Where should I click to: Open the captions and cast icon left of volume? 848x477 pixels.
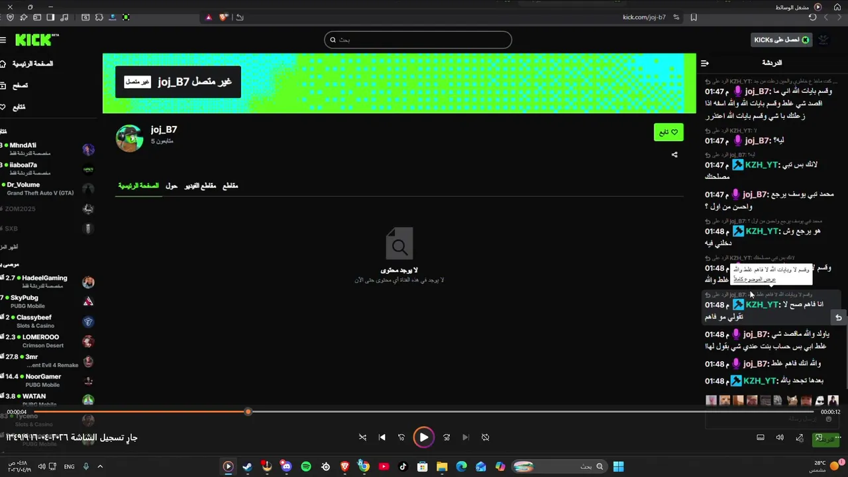(761, 437)
